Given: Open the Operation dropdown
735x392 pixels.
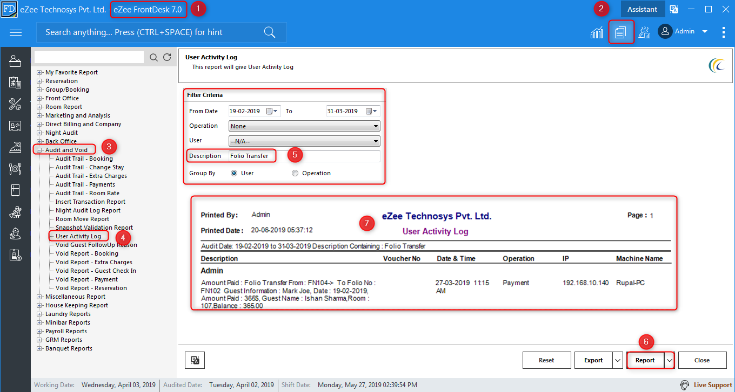Looking at the screenshot, I should 304,126.
